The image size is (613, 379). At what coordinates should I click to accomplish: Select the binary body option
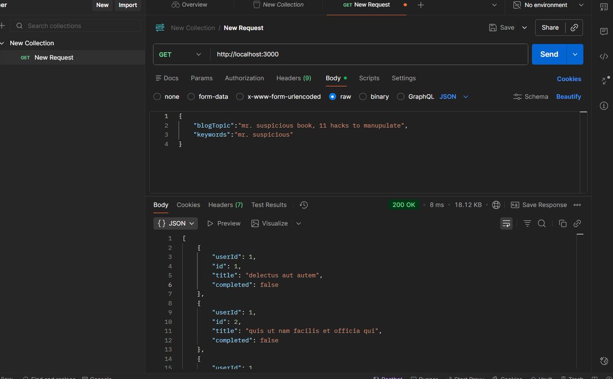(x=363, y=97)
